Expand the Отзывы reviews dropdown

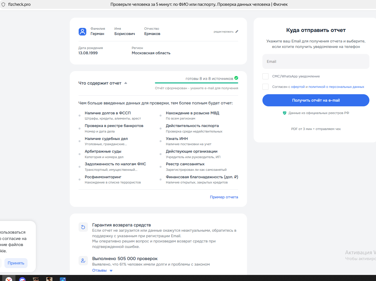click(102, 271)
